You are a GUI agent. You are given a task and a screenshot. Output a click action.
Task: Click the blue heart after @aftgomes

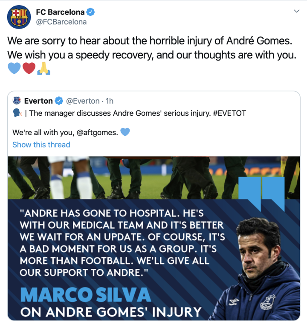[125, 132]
